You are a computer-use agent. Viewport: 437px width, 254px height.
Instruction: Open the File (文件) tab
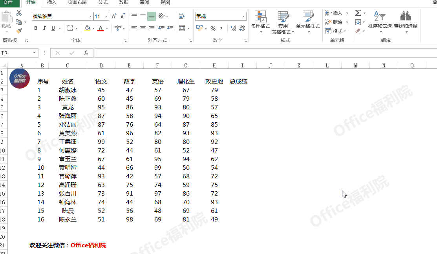[8, 2]
